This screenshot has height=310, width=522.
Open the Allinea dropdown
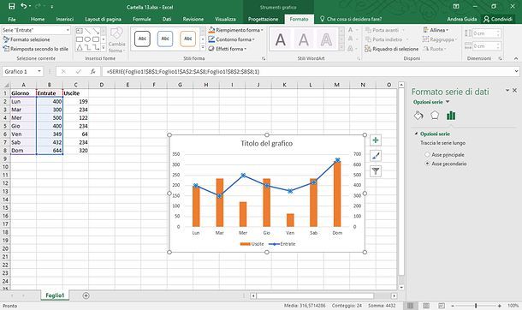click(x=436, y=30)
